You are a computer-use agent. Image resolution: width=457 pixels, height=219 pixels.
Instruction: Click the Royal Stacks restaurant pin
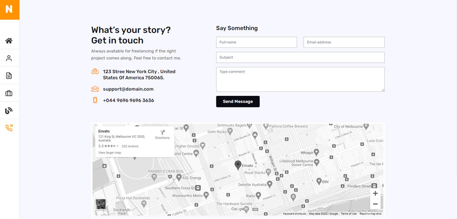pyautogui.click(x=268, y=172)
